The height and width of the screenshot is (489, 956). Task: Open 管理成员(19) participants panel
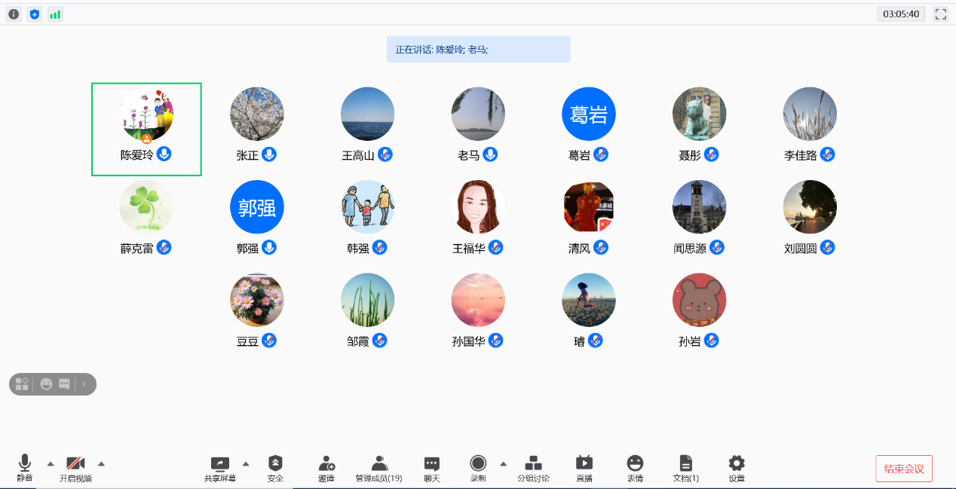pyautogui.click(x=379, y=468)
